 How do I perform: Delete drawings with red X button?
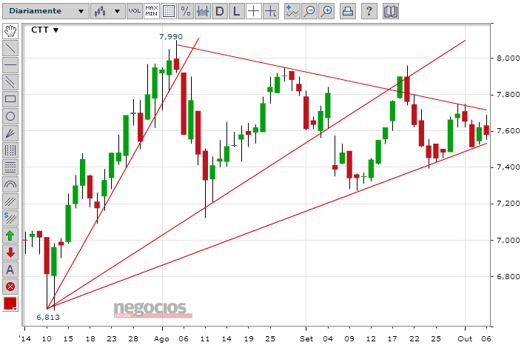click(10, 287)
